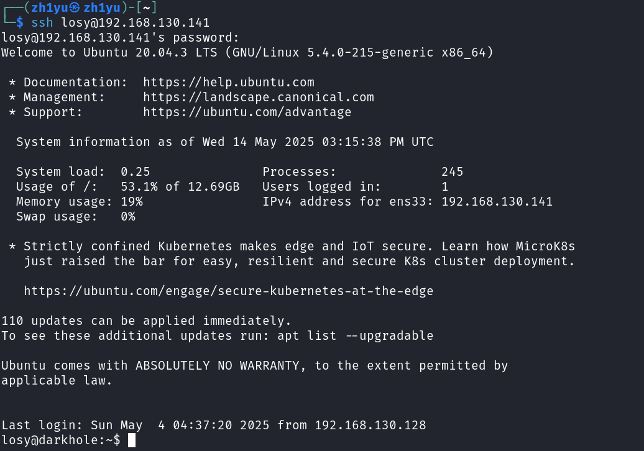Image resolution: width=644 pixels, height=451 pixels.
Task: Click the last login source IP 192.168.130.128
Action: click(x=370, y=426)
